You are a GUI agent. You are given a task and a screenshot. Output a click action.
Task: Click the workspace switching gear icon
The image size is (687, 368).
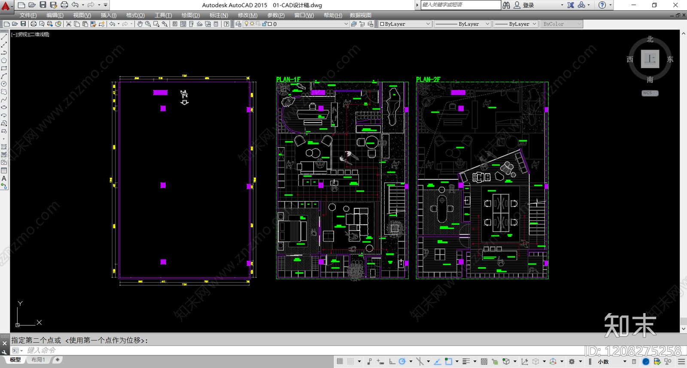(571, 362)
